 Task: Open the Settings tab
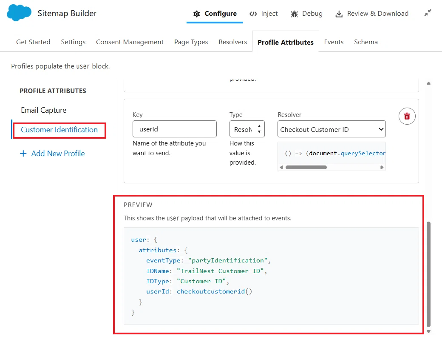(73, 42)
